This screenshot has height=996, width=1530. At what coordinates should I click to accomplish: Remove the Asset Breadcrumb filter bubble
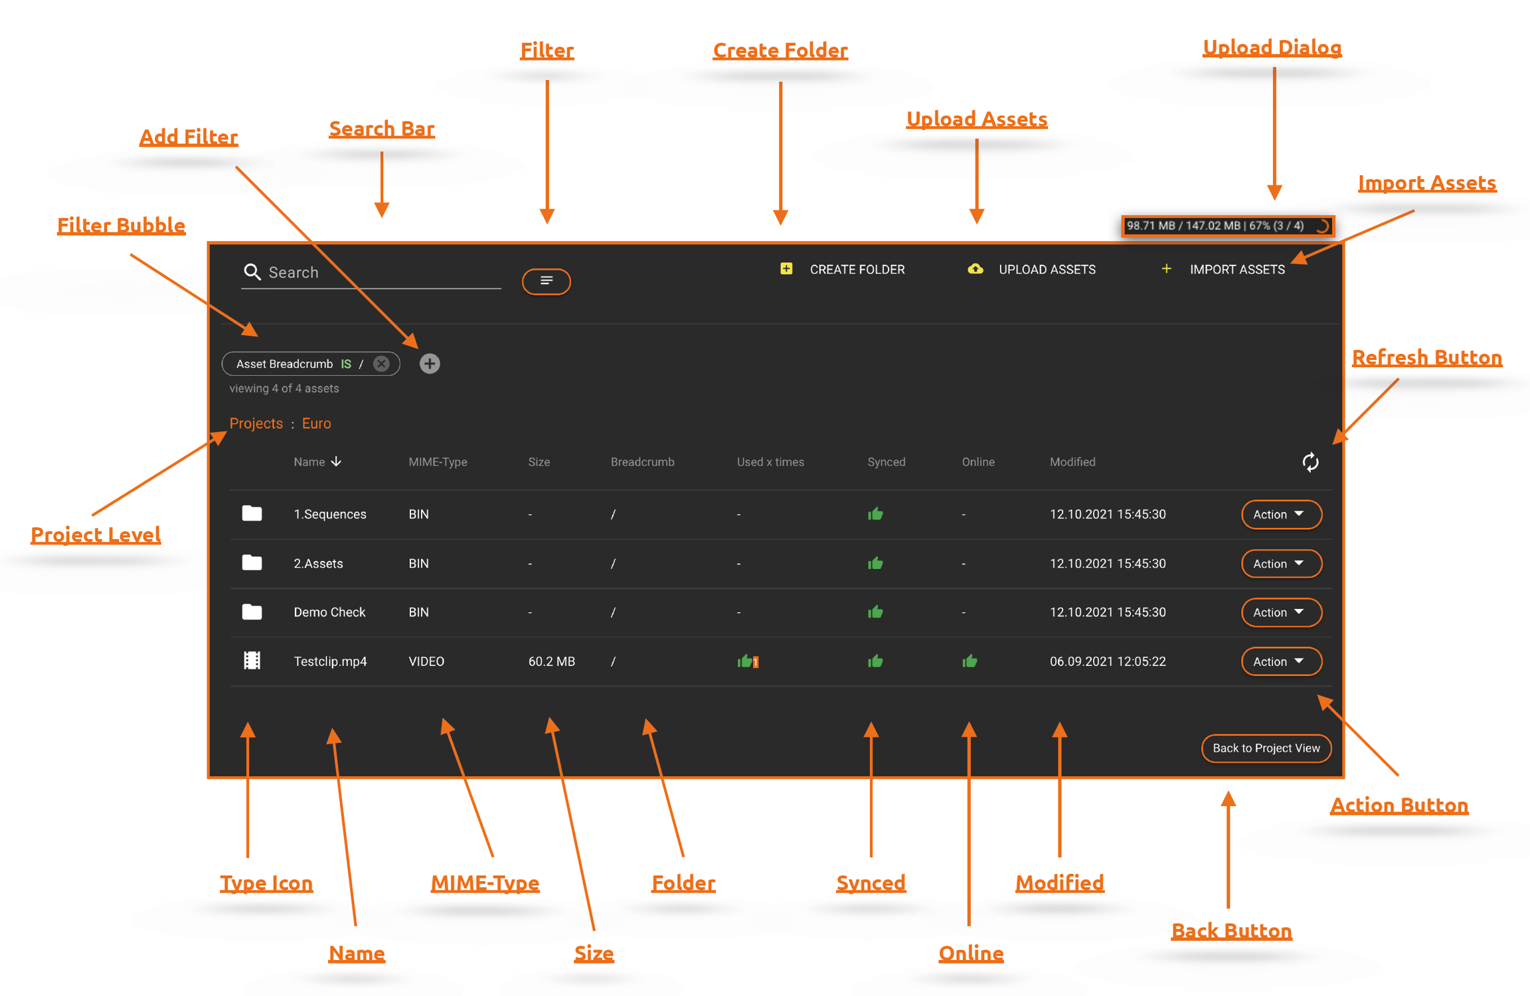point(381,364)
